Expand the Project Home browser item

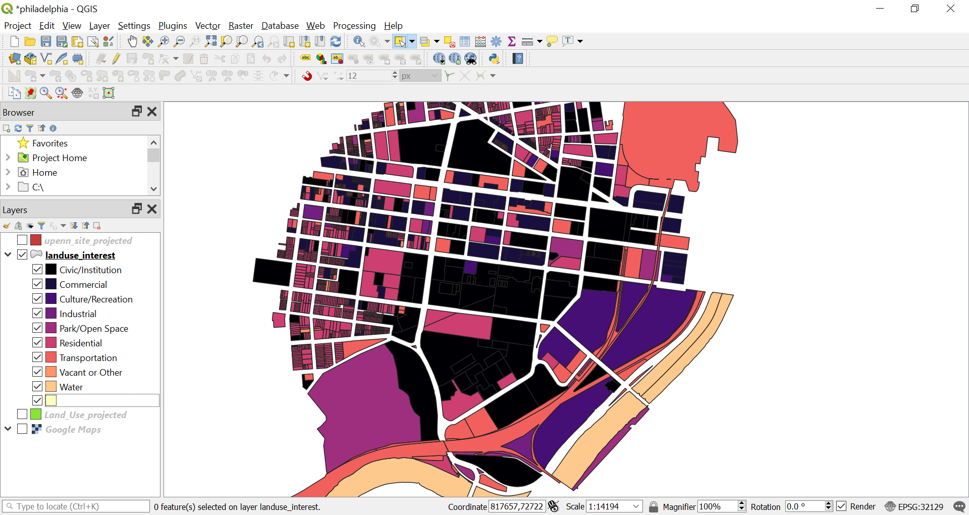click(x=8, y=158)
